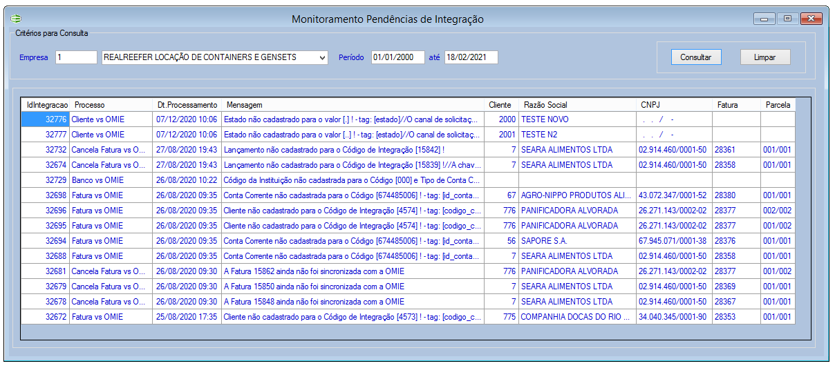835x368 pixels.
Task: Select IdIntegracao cell 32679
Action: (46, 287)
